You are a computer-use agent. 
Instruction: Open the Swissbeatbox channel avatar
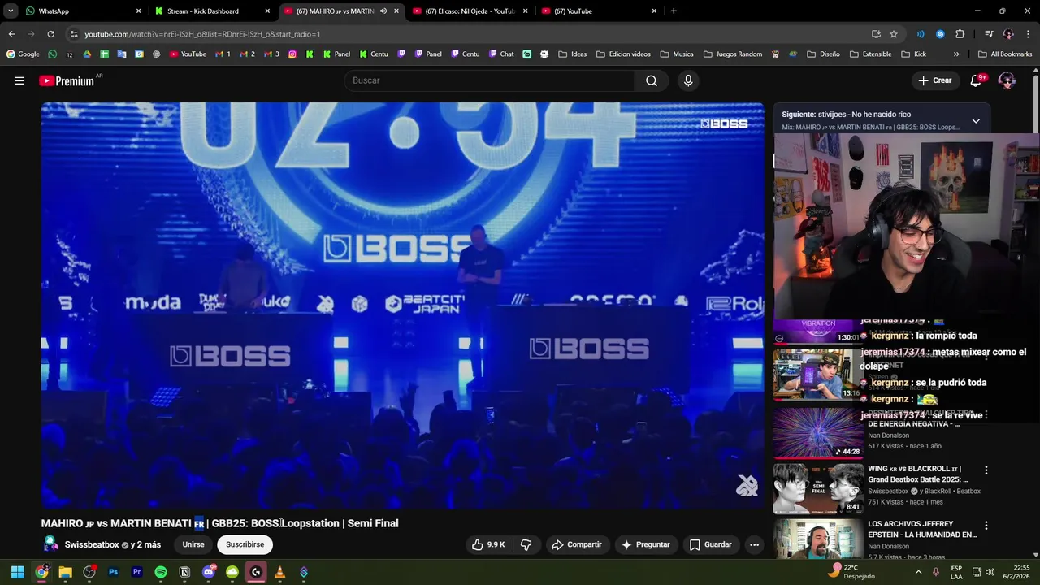pyautogui.click(x=50, y=544)
